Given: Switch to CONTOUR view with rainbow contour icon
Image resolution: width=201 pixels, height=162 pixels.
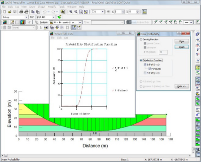Looking at the screenshot, I should coord(22,22).
